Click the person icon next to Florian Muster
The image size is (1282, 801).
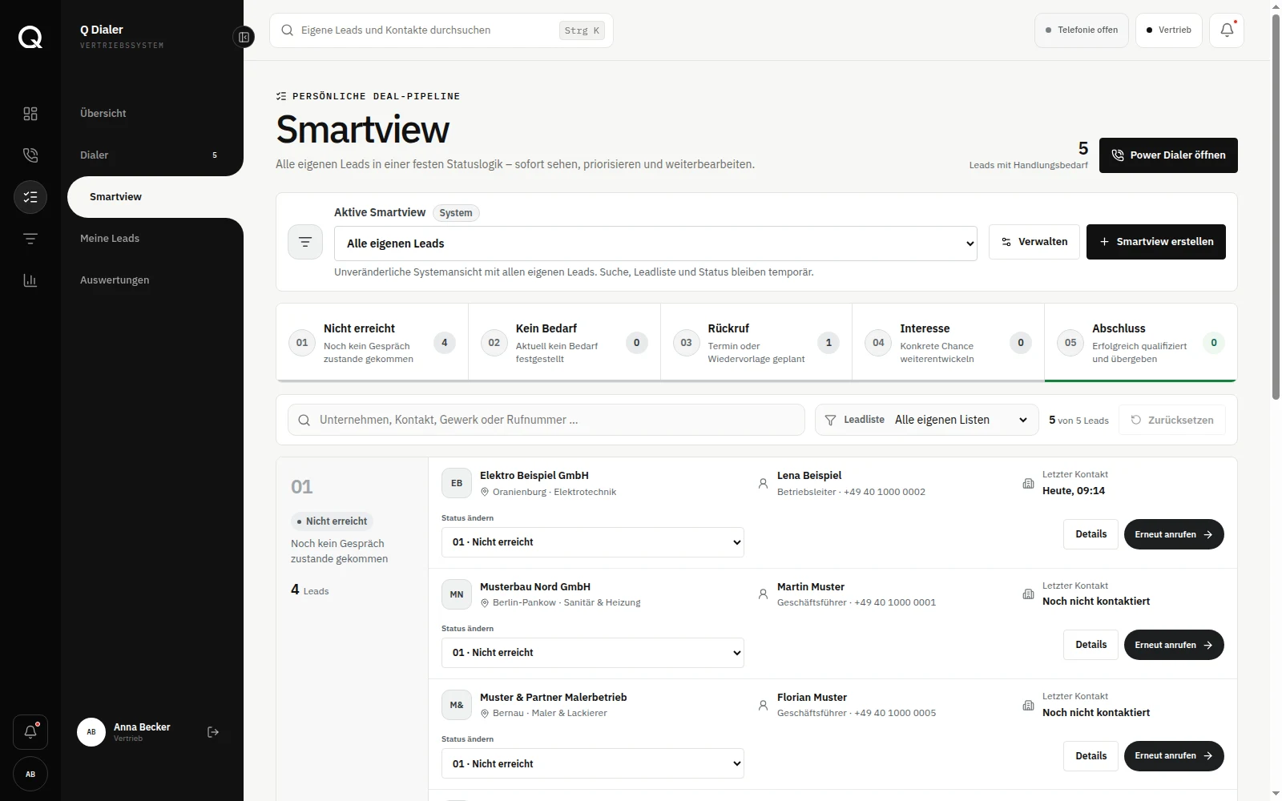[763, 706]
